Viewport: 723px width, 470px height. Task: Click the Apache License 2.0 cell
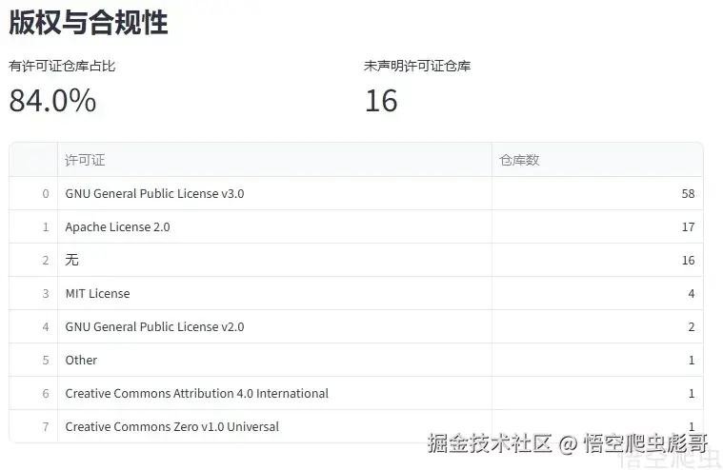274,226
